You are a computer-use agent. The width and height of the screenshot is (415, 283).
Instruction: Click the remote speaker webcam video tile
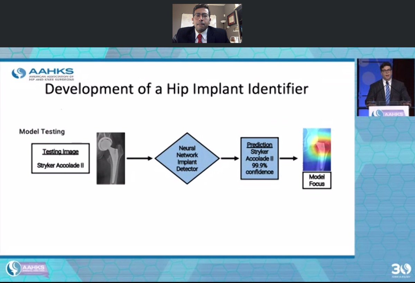[x=207, y=23]
